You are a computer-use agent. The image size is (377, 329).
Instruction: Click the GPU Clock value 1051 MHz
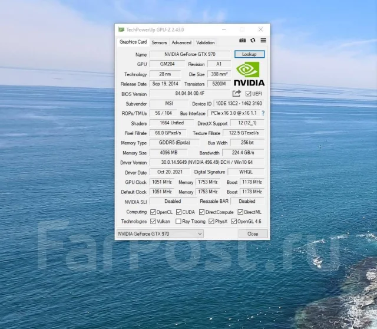click(x=162, y=182)
